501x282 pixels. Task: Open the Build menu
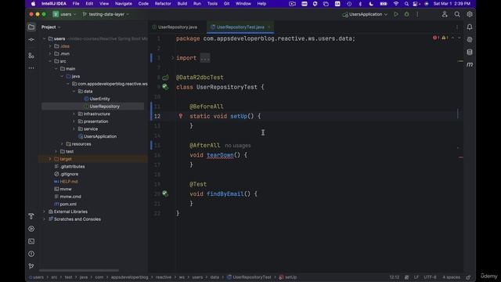click(182, 3)
